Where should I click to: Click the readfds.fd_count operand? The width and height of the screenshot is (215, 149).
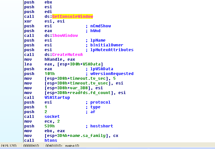(90, 93)
